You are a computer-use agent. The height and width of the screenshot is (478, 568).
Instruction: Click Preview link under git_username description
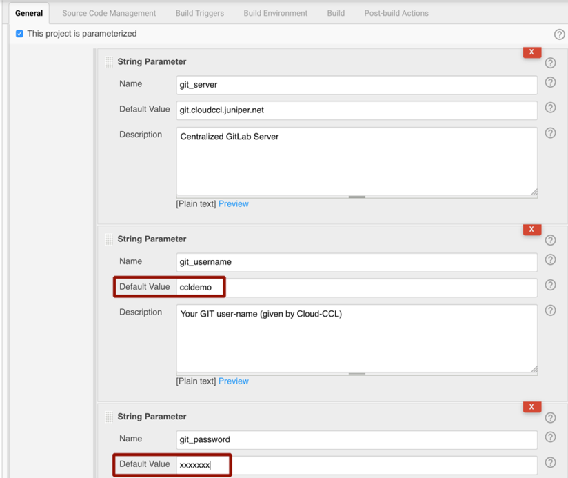pos(233,381)
